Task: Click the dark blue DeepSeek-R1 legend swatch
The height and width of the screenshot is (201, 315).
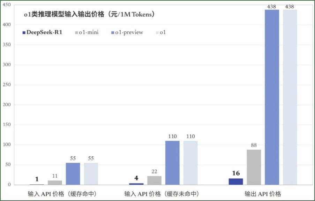Action: click(24, 32)
